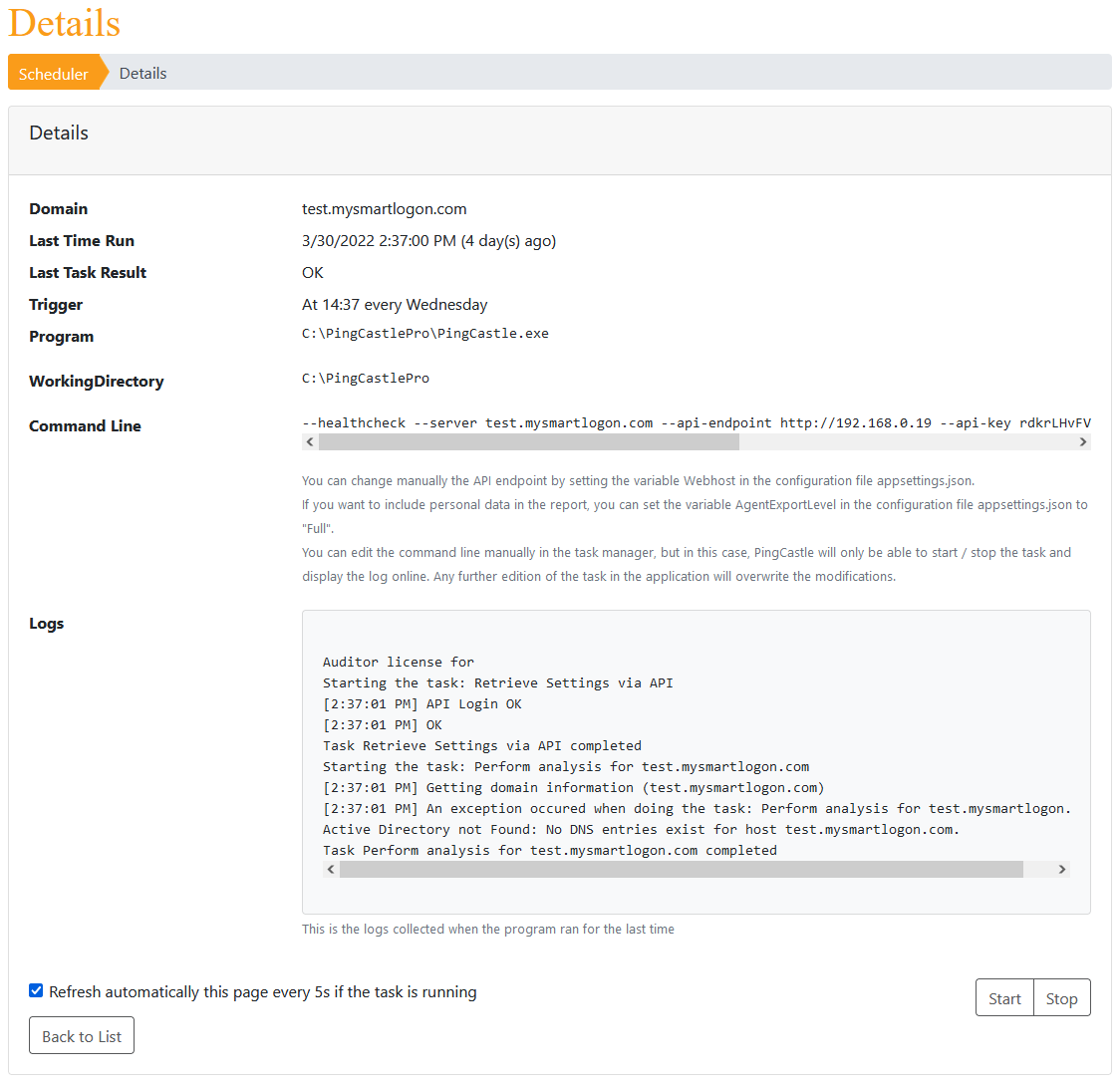Click the Command Line horizontal scrollbar thumb
Screen dimensions: 1120x1083
[x=528, y=442]
